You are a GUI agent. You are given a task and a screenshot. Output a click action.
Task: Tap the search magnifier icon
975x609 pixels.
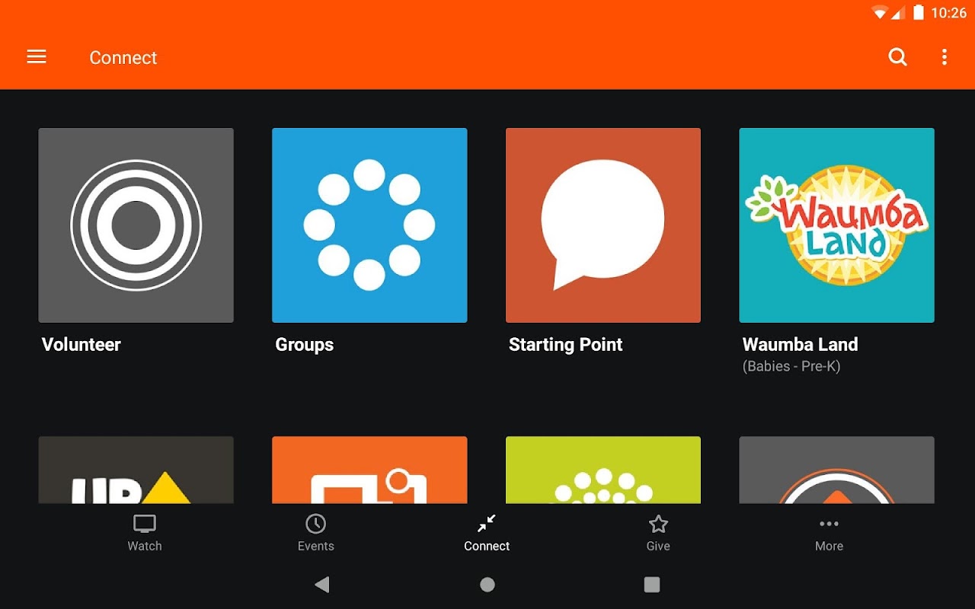[898, 57]
